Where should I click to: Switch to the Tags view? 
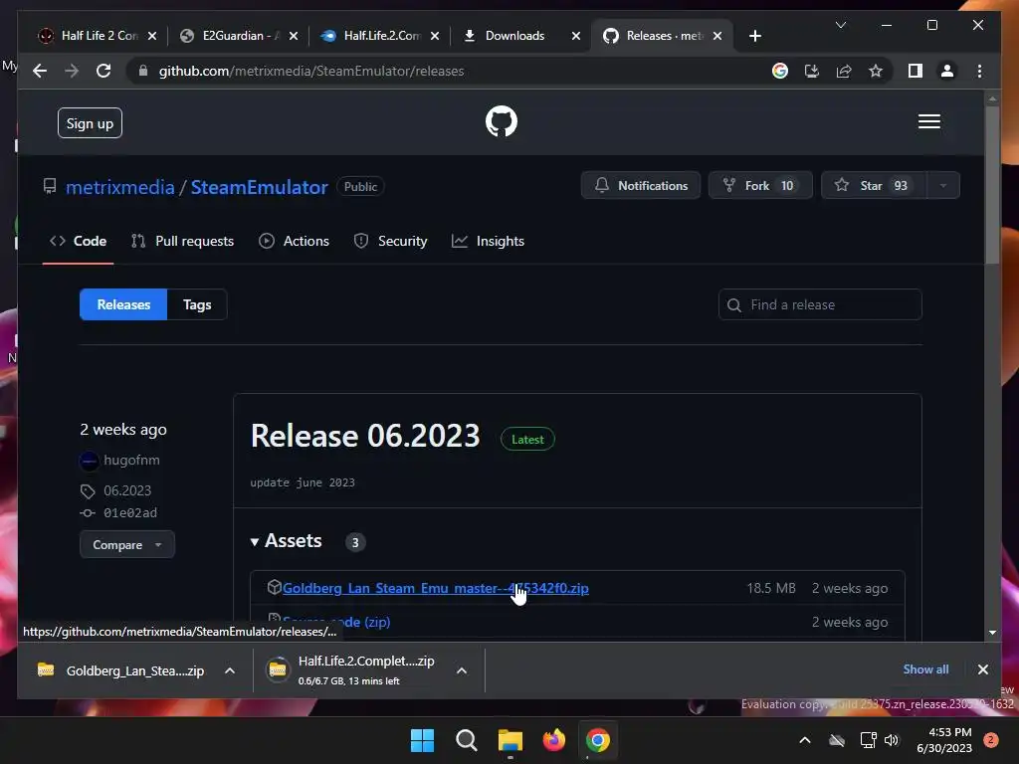point(197,304)
